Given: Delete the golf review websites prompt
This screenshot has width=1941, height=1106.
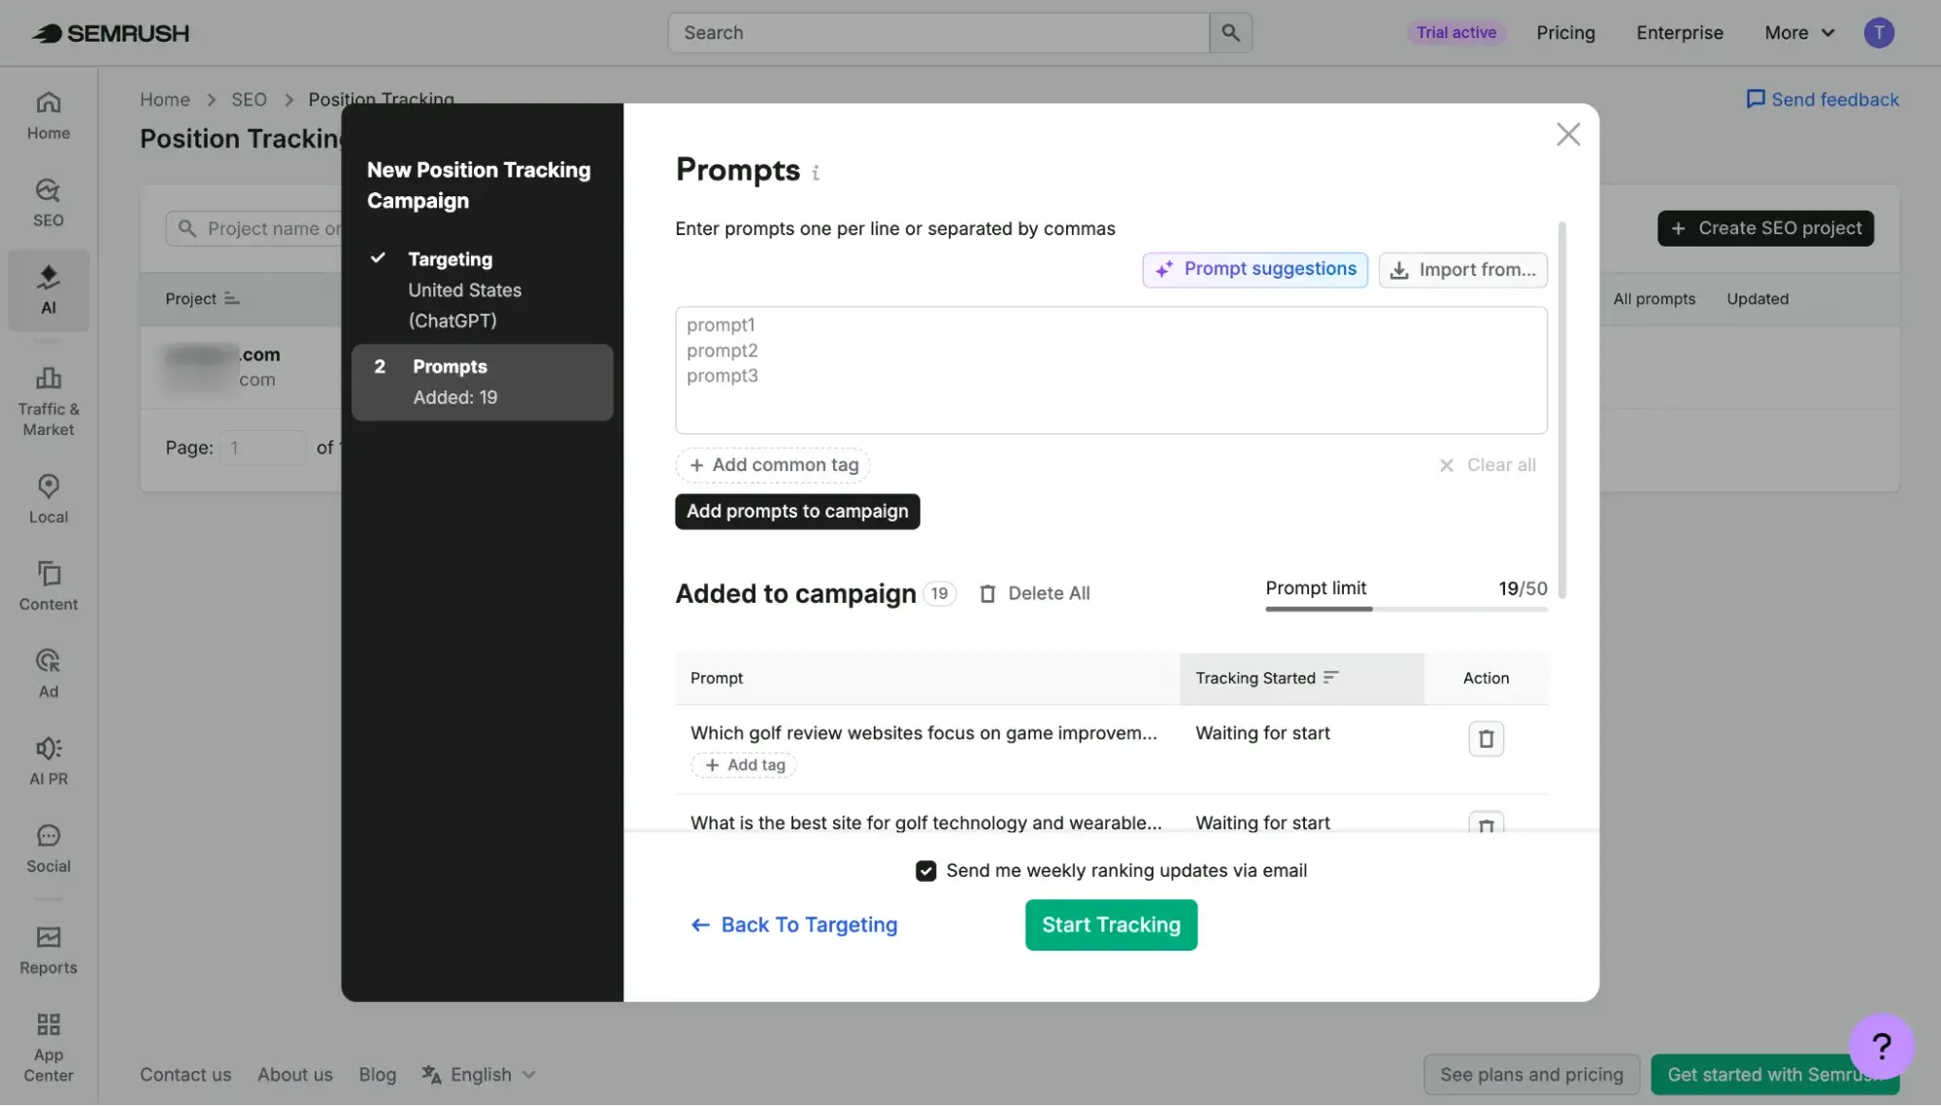Looking at the screenshot, I should (1486, 740).
